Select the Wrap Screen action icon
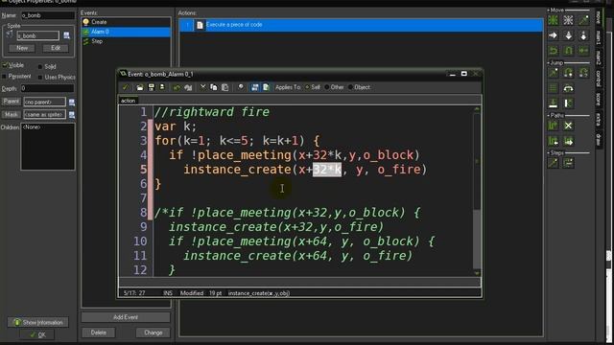 pos(568,88)
